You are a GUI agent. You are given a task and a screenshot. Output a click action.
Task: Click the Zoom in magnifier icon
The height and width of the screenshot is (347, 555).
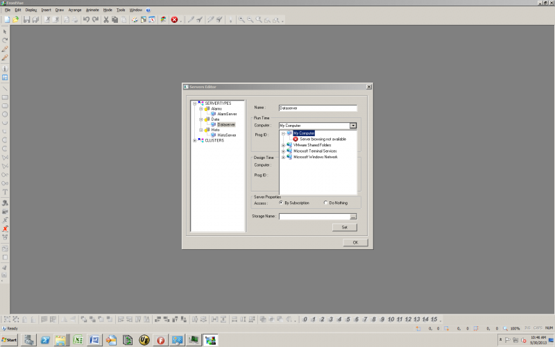pos(241,20)
